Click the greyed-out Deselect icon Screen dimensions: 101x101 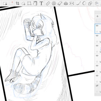11,3
